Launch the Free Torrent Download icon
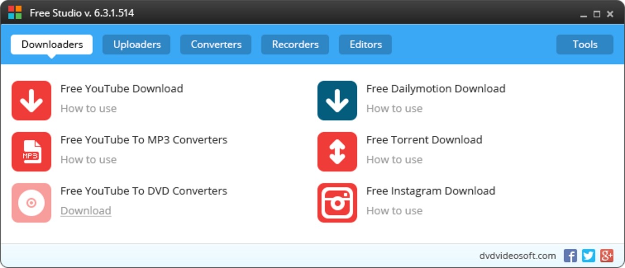625x268 pixels. click(337, 152)
